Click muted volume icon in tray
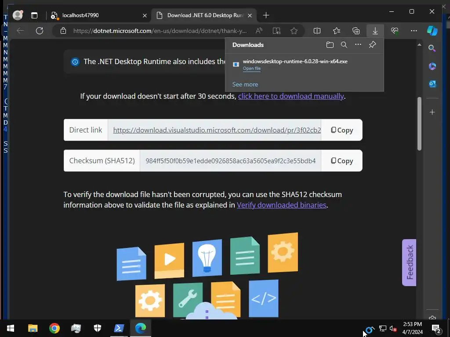Viewport: 450px width, 337px height. tap(393, 328)
